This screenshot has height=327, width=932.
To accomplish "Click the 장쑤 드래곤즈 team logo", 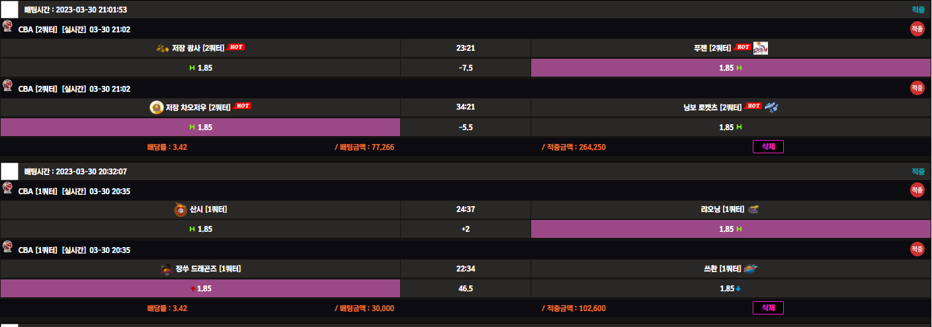I will [166, 269].
